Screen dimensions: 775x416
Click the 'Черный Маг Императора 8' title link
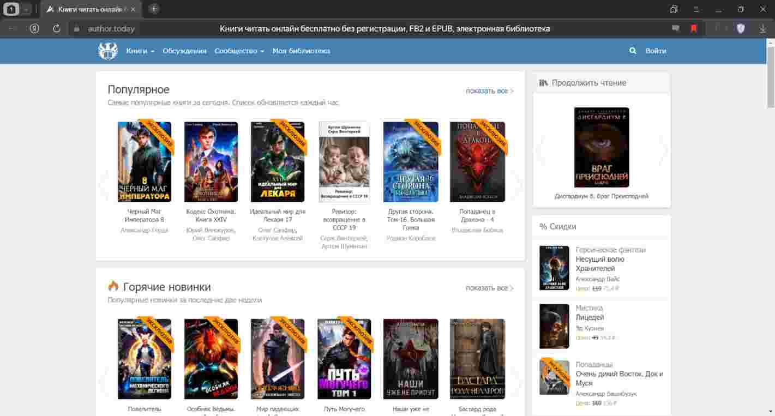145,215
